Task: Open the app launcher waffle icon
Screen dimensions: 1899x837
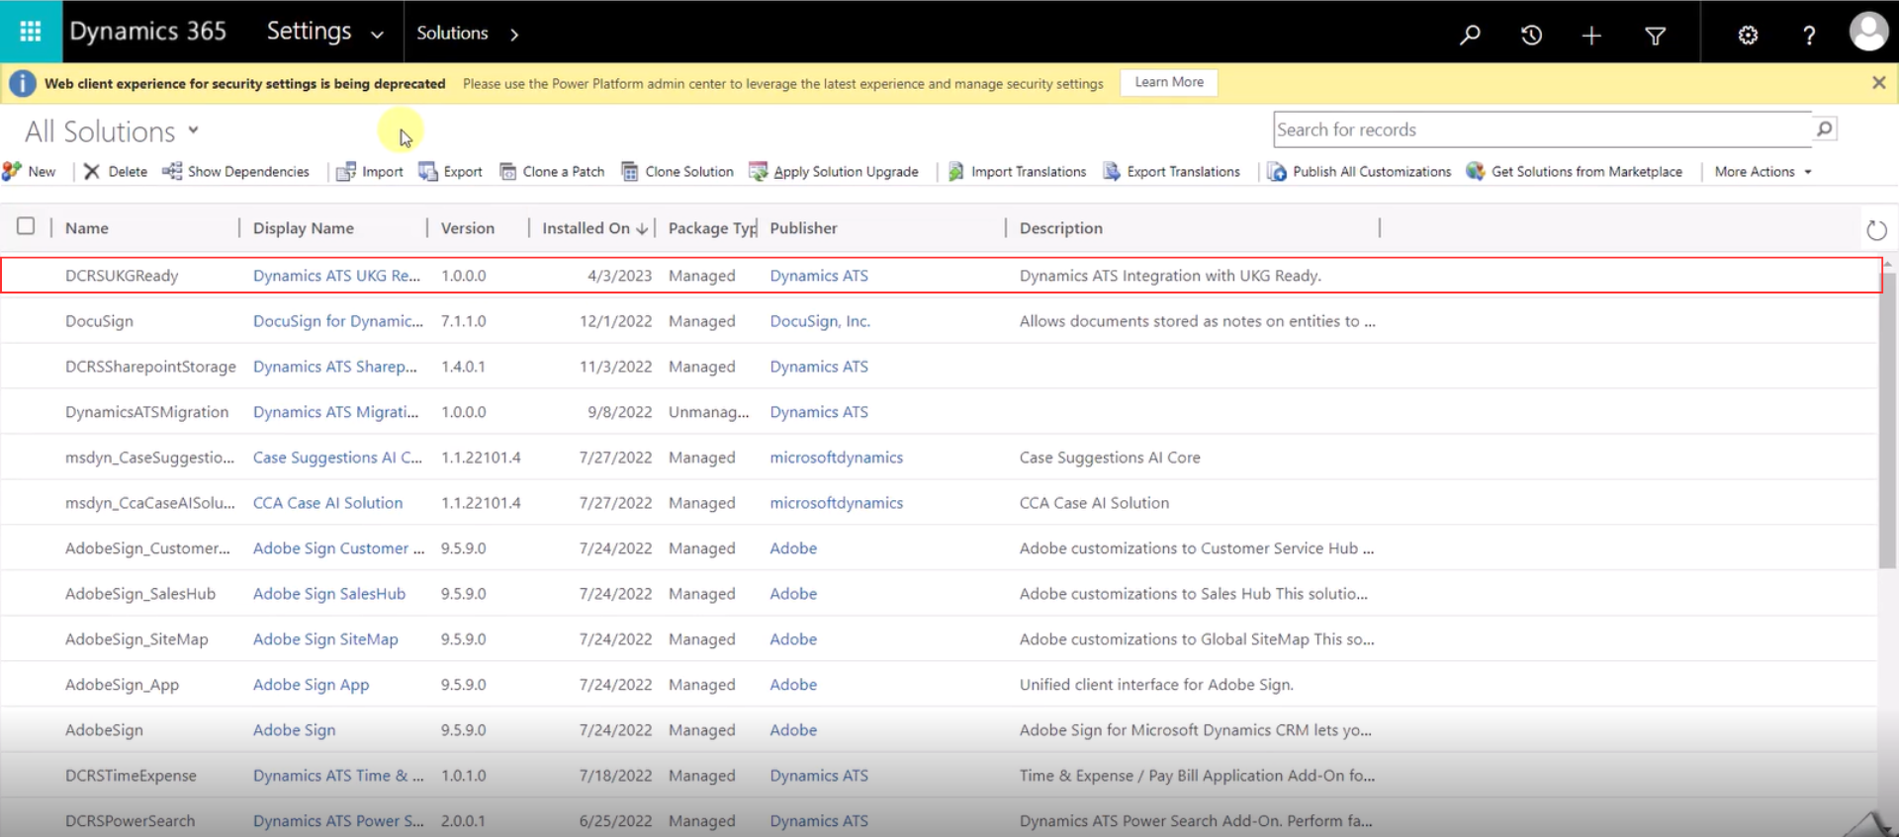Action: [31, 32]
